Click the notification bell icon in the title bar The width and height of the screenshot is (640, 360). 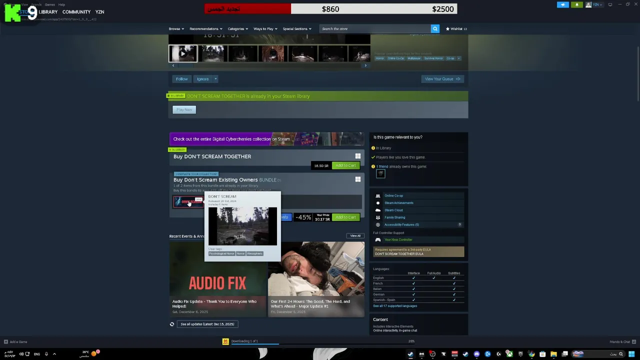(576, 4)
